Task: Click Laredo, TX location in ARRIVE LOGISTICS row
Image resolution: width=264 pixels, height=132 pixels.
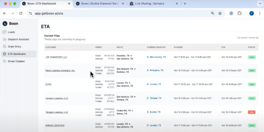Action: [155, 125]
